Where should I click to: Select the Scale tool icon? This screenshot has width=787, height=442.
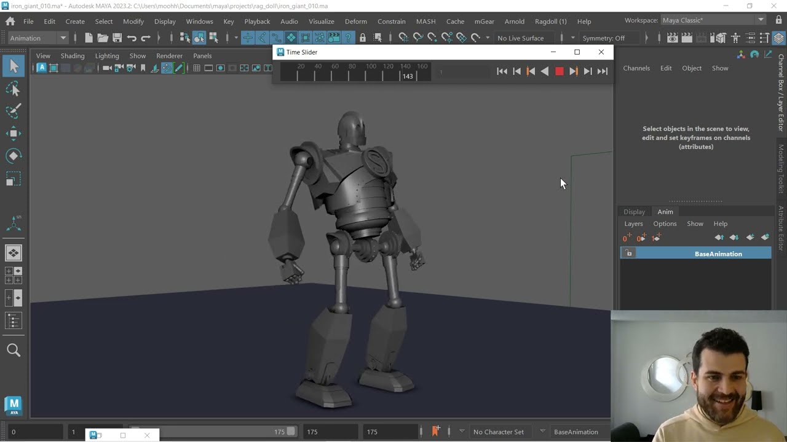(14, 179)
